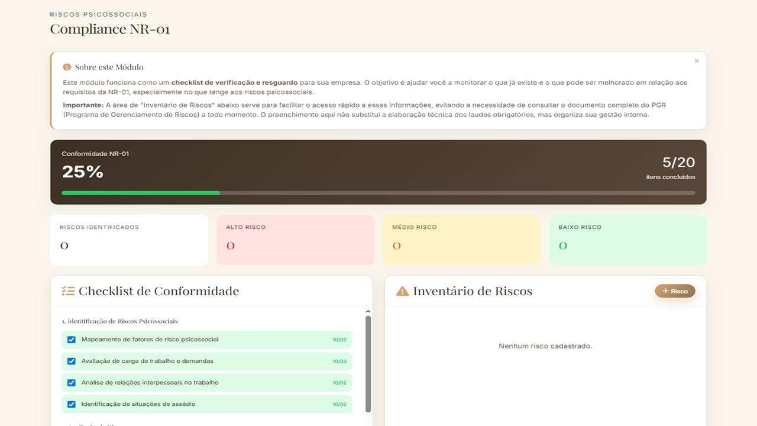Viewport: 757px width, 426px height.
Task: Click the checklist scroll-up arrow
Action: tap(368, 311)
